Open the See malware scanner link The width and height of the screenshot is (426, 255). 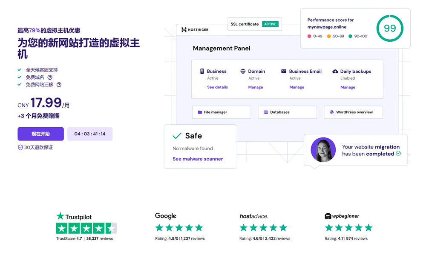[198, 159]
